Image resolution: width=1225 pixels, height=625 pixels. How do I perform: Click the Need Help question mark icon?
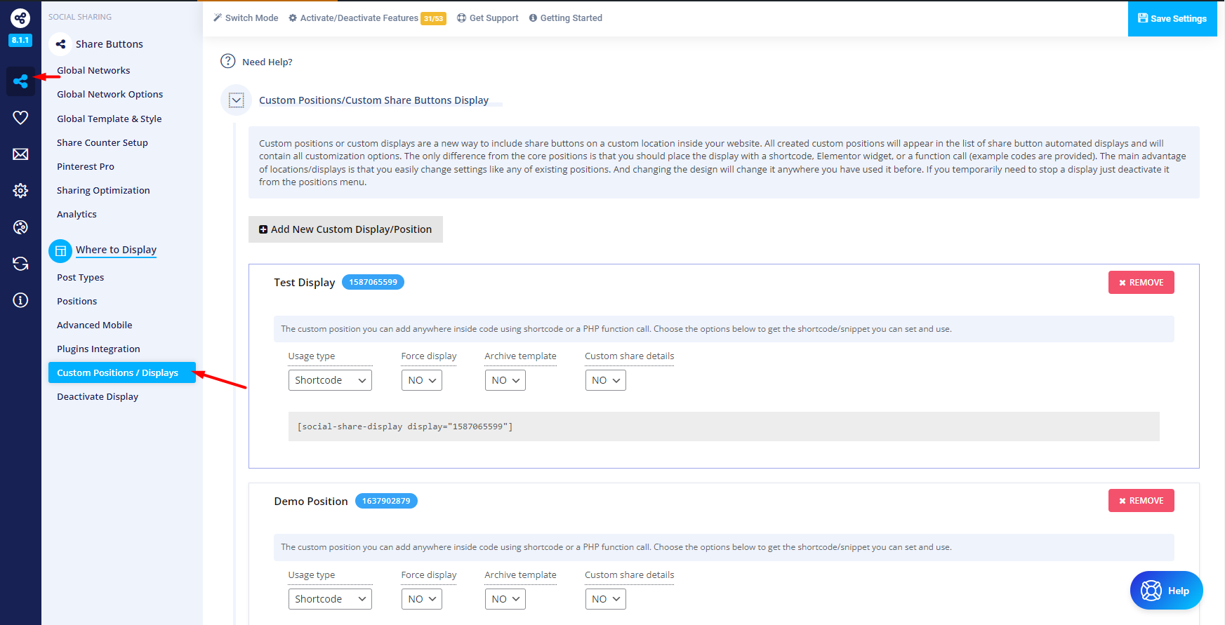227,61
